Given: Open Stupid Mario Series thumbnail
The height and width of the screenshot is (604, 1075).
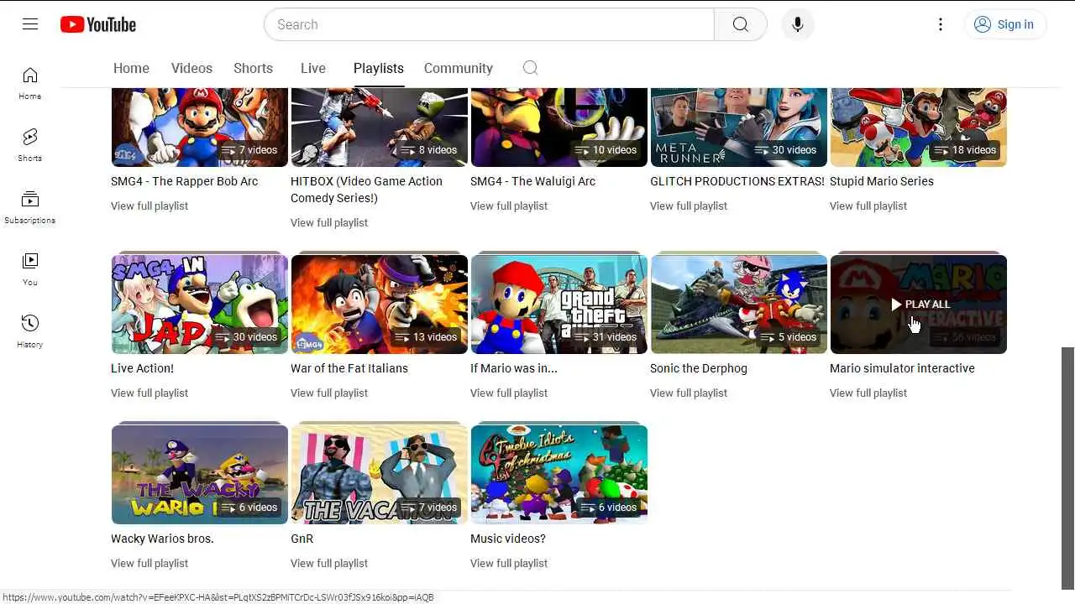Looking at the screenshot, I should [x=919, y=127].
